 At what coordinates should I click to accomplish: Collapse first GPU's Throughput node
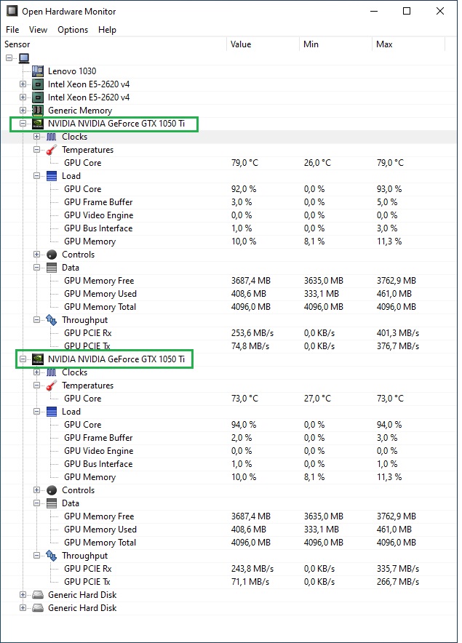tap(36, 320)
